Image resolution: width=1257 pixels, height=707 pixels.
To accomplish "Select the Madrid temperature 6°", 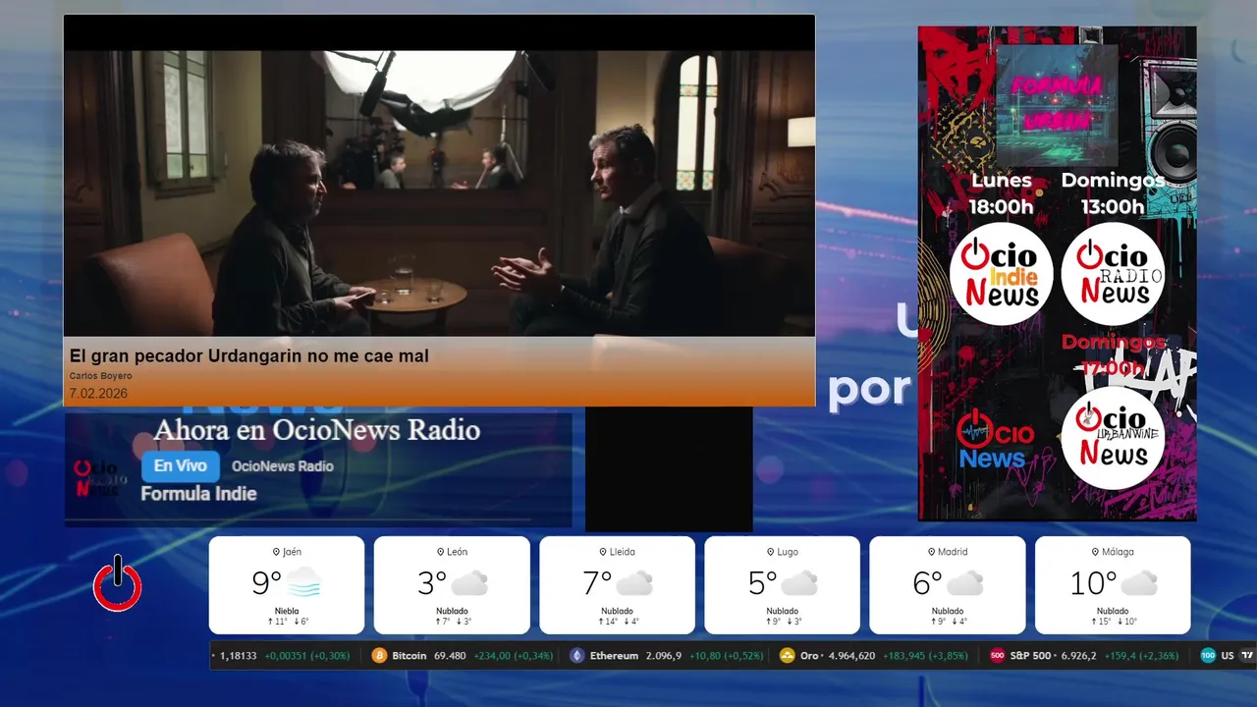I will 927,583.
